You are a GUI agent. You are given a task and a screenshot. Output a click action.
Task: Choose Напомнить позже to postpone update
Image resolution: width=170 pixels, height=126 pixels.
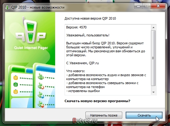tap(104, 115)
